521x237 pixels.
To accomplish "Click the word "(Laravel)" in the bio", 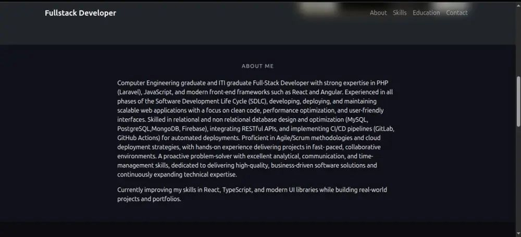I will point(129,92).
